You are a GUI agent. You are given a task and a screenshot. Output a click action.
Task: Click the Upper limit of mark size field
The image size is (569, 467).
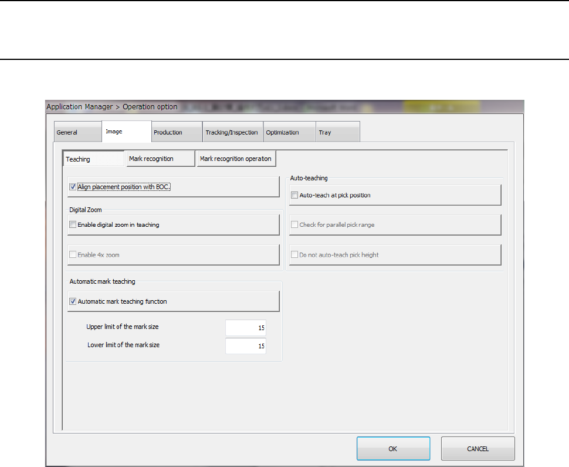pos(246,328)
